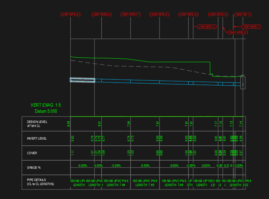The image size is (269, 199).
Task: Select design level value 7.14
Action: coord(241,124)
